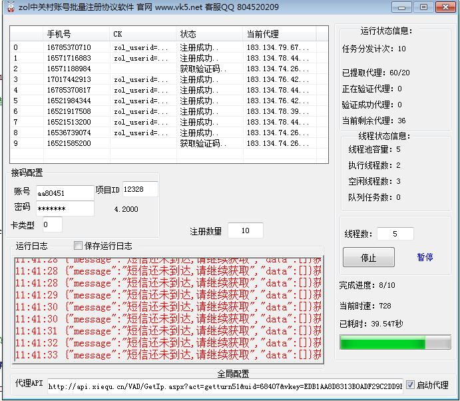Viewport: 460px width, 401px height.
Task: Click the 账号 input field
Action: tap(65, 193)
